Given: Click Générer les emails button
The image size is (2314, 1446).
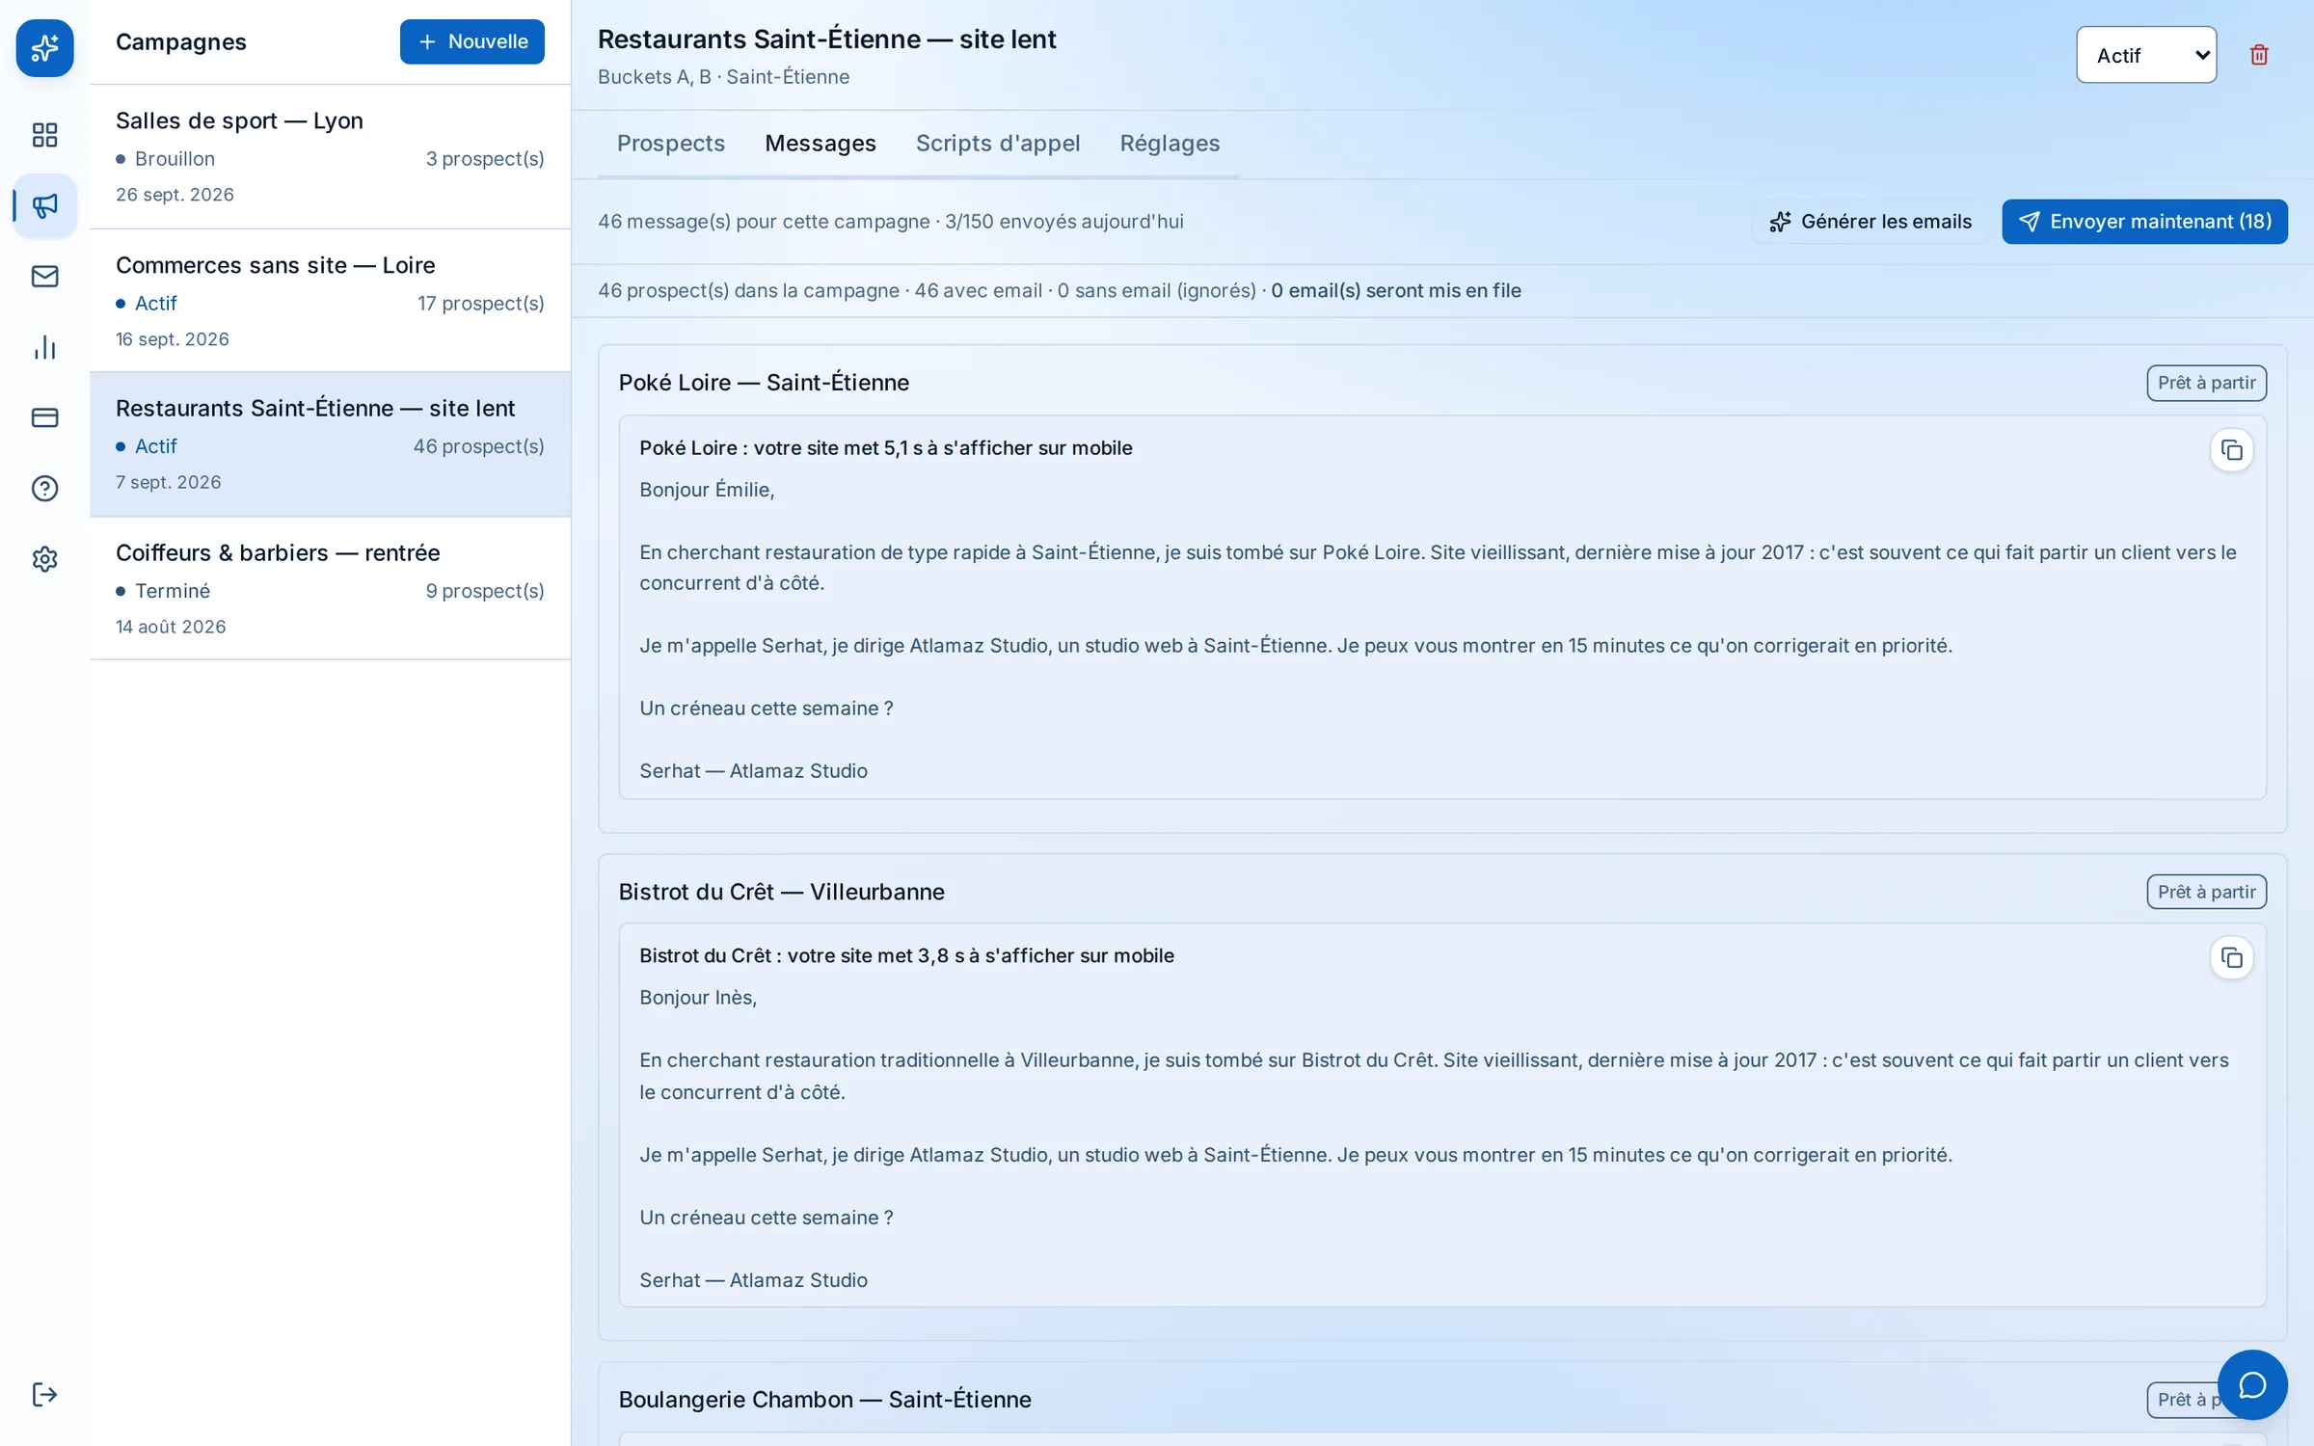Looking at the screenshot, I should 1870,222.
